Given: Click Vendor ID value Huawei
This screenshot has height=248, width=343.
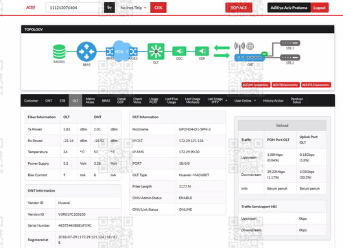Looking at the screenshot, I should 64,203.
